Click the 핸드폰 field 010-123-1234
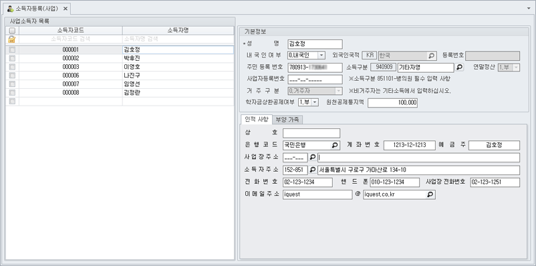536x266 pixels. point(395,182)
